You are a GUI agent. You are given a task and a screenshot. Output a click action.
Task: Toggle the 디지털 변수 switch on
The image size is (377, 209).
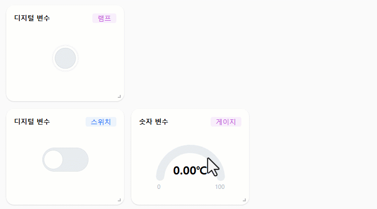[x=65, y=160]
